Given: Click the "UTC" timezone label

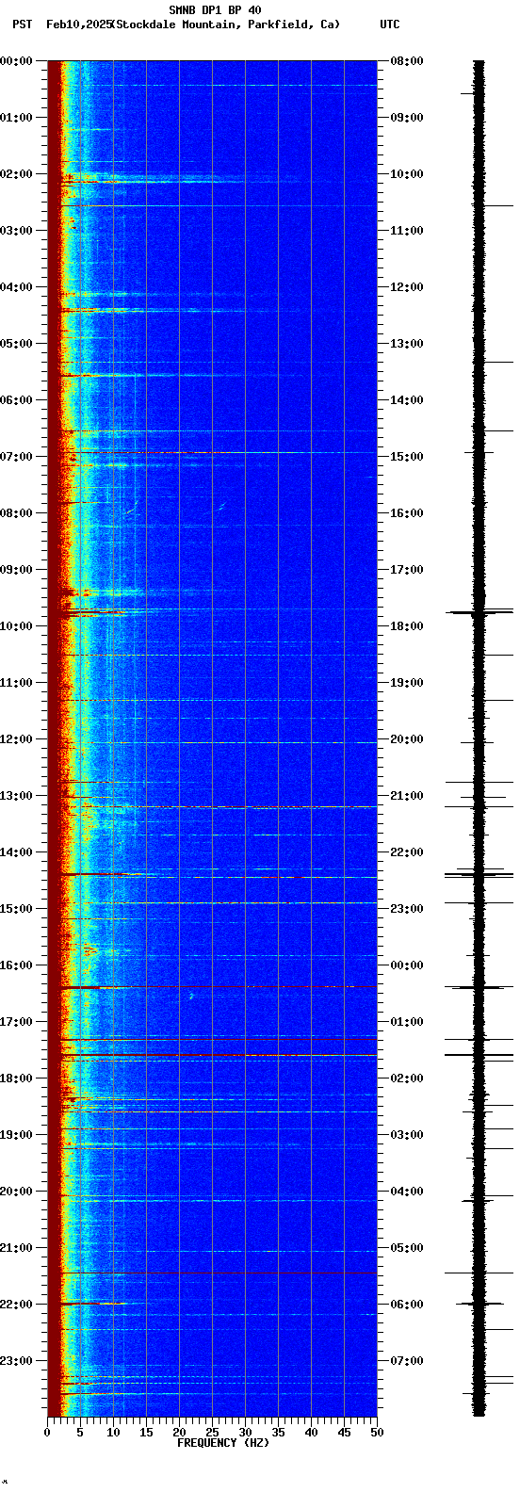Looking at the screenshot, I should [390, 24].
